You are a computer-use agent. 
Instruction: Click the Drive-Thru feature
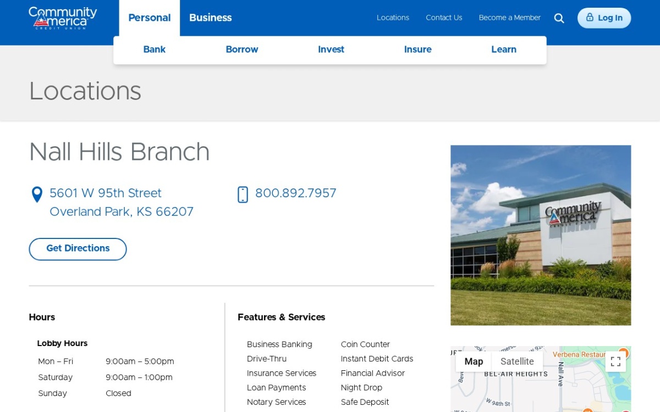[x=267, y=359]
